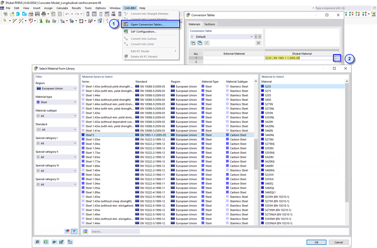Click the copy material icon at dialog bottom

pyautogui.click(x=70, y=242)
